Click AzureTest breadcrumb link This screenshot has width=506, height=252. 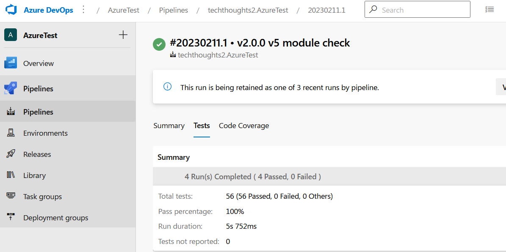(124, 10)
